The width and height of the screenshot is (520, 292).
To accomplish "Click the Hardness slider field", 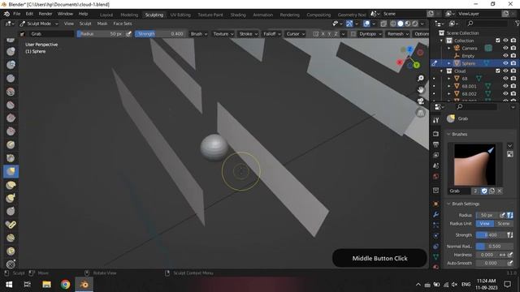I will pos(487,255).
